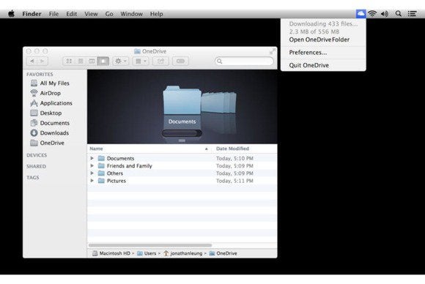Expand the Friends and Family folder
The width and height of the screenshot is (425, 284).
(92, 165)
